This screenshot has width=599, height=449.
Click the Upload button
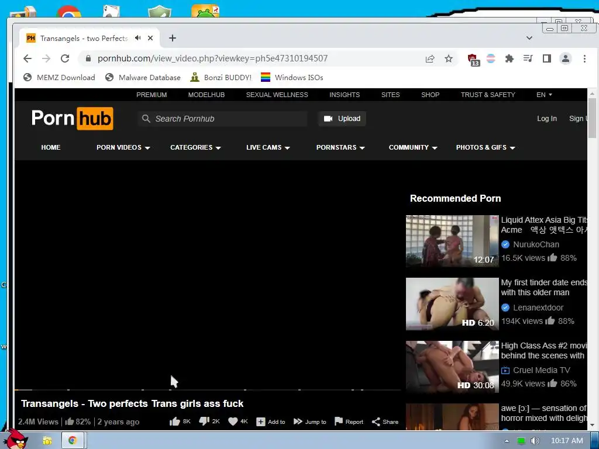pos(342,119)
